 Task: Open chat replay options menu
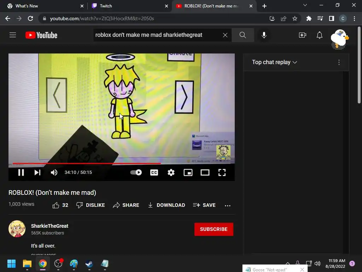coord(339,62)
